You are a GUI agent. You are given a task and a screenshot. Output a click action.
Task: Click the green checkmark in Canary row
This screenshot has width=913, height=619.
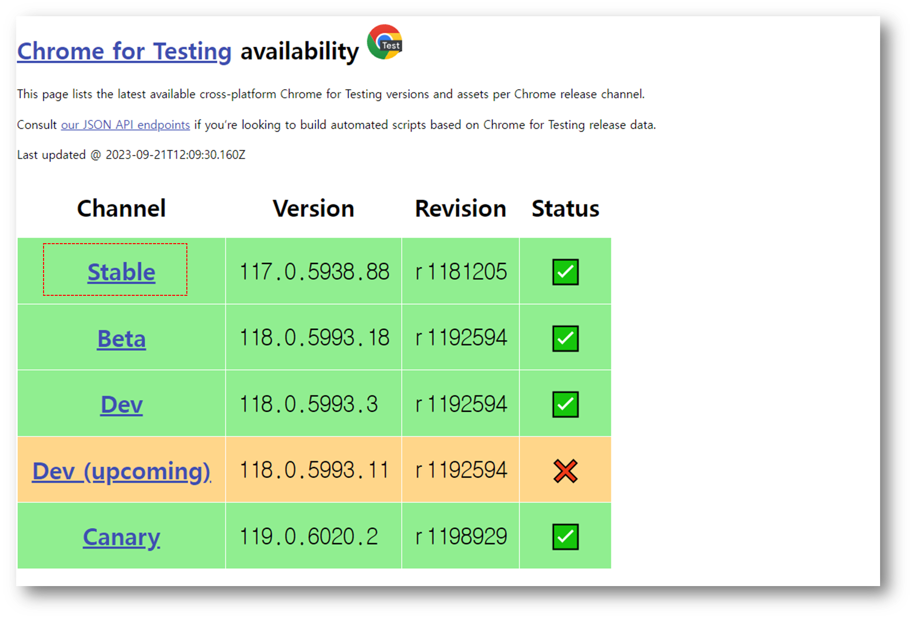coord(566,537)
